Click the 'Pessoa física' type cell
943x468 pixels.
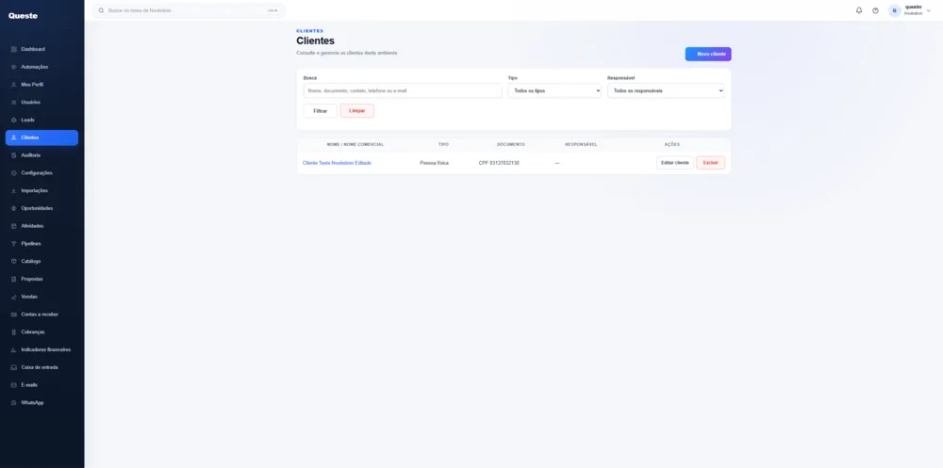[434, 163]
